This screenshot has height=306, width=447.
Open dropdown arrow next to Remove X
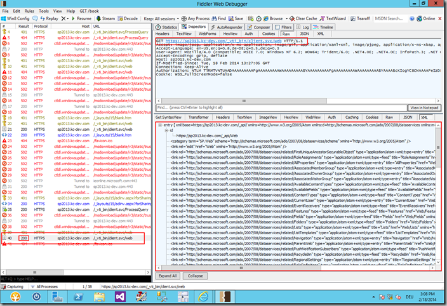click(x=68, y=18)
